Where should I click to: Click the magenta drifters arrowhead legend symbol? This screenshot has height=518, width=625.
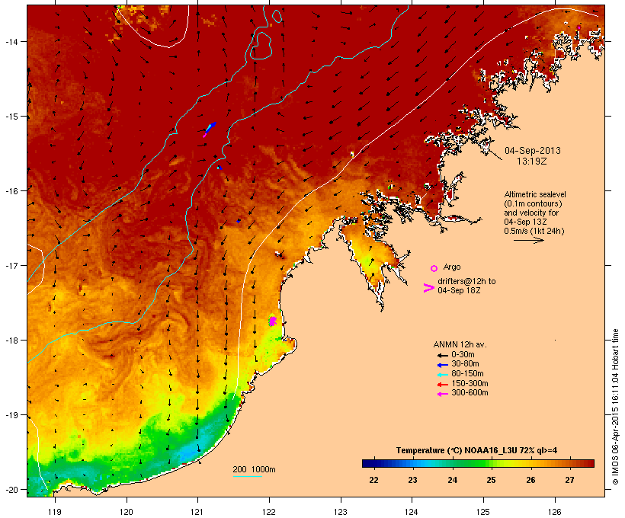(428, 288)
